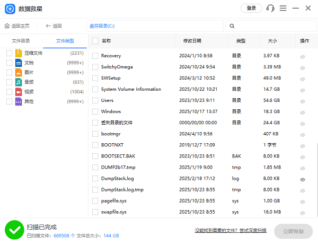This screenshot has height=244, width=318.
Task: Click the compressed files category icon
Action: click(x=19, y=53)
